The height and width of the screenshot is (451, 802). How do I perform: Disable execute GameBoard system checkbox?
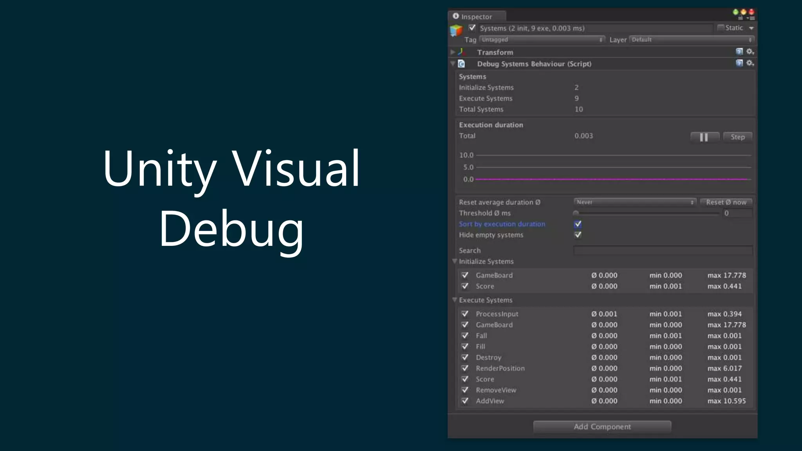(x=465, y=325)
